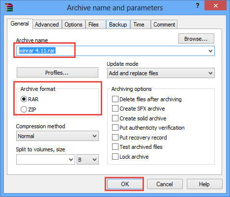Open the Backup tab
Screen dimensions: 230x197
pyautogui.click(x=118, y=25)
